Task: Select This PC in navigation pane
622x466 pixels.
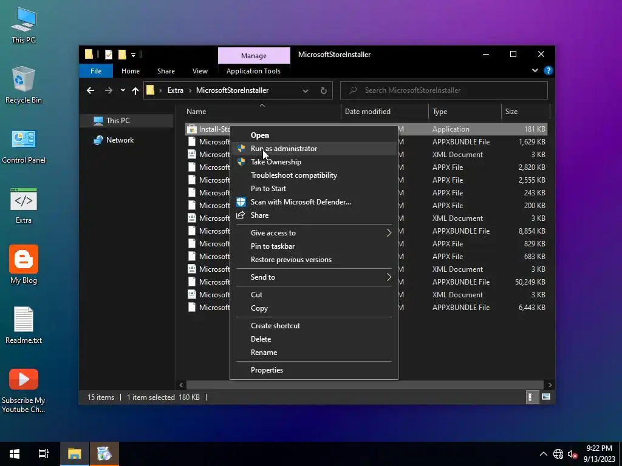Action: [126, 121]
